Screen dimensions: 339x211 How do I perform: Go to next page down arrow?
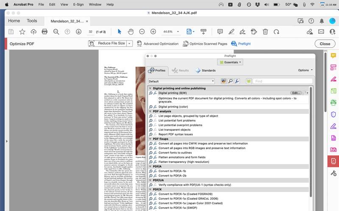coord(78,32)
